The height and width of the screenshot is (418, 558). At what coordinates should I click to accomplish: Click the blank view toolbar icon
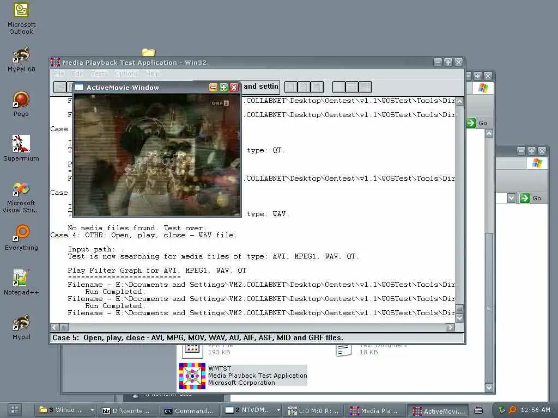coord(338,87)
